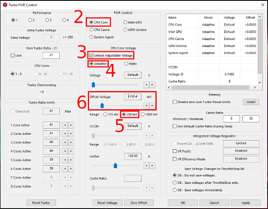Select Performance profile 3 radio button
This screenshot has width=268, height=209.
coord(47,20)
